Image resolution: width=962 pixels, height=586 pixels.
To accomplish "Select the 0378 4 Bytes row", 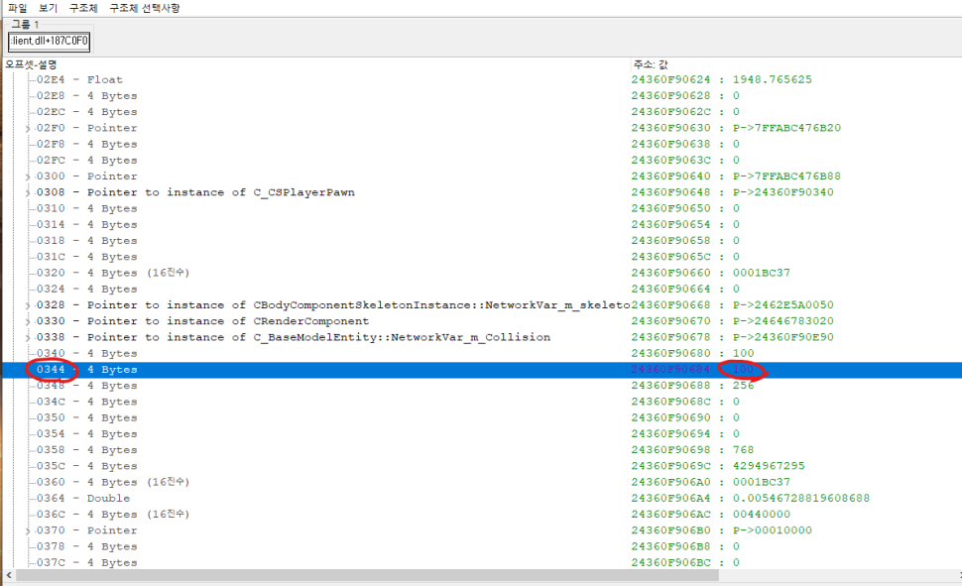I will tap(86, 546).
